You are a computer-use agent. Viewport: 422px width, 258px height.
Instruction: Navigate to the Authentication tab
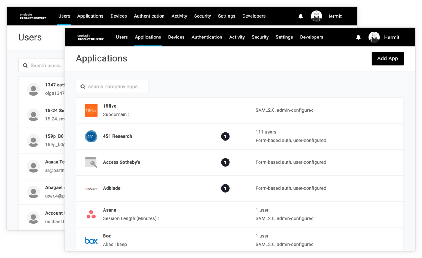207,37
